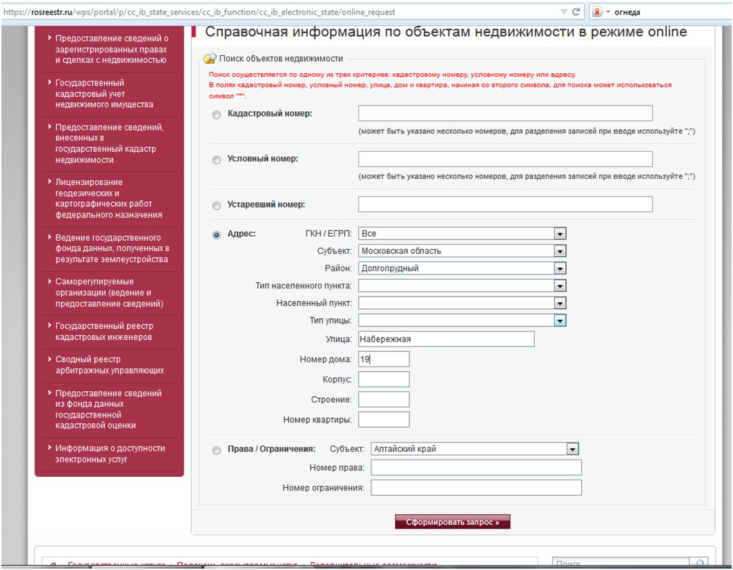Image resolution: width=733 pixels, height=570 pixels.
Task: Click the Устаревший номер input field
Action: pyautogui.click(x=505, y=204)
